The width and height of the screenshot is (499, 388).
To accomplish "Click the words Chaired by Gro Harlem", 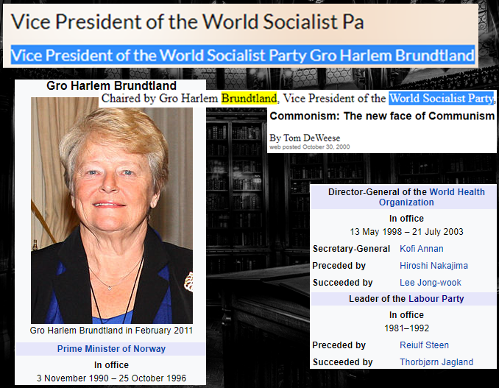I will 160,99.
